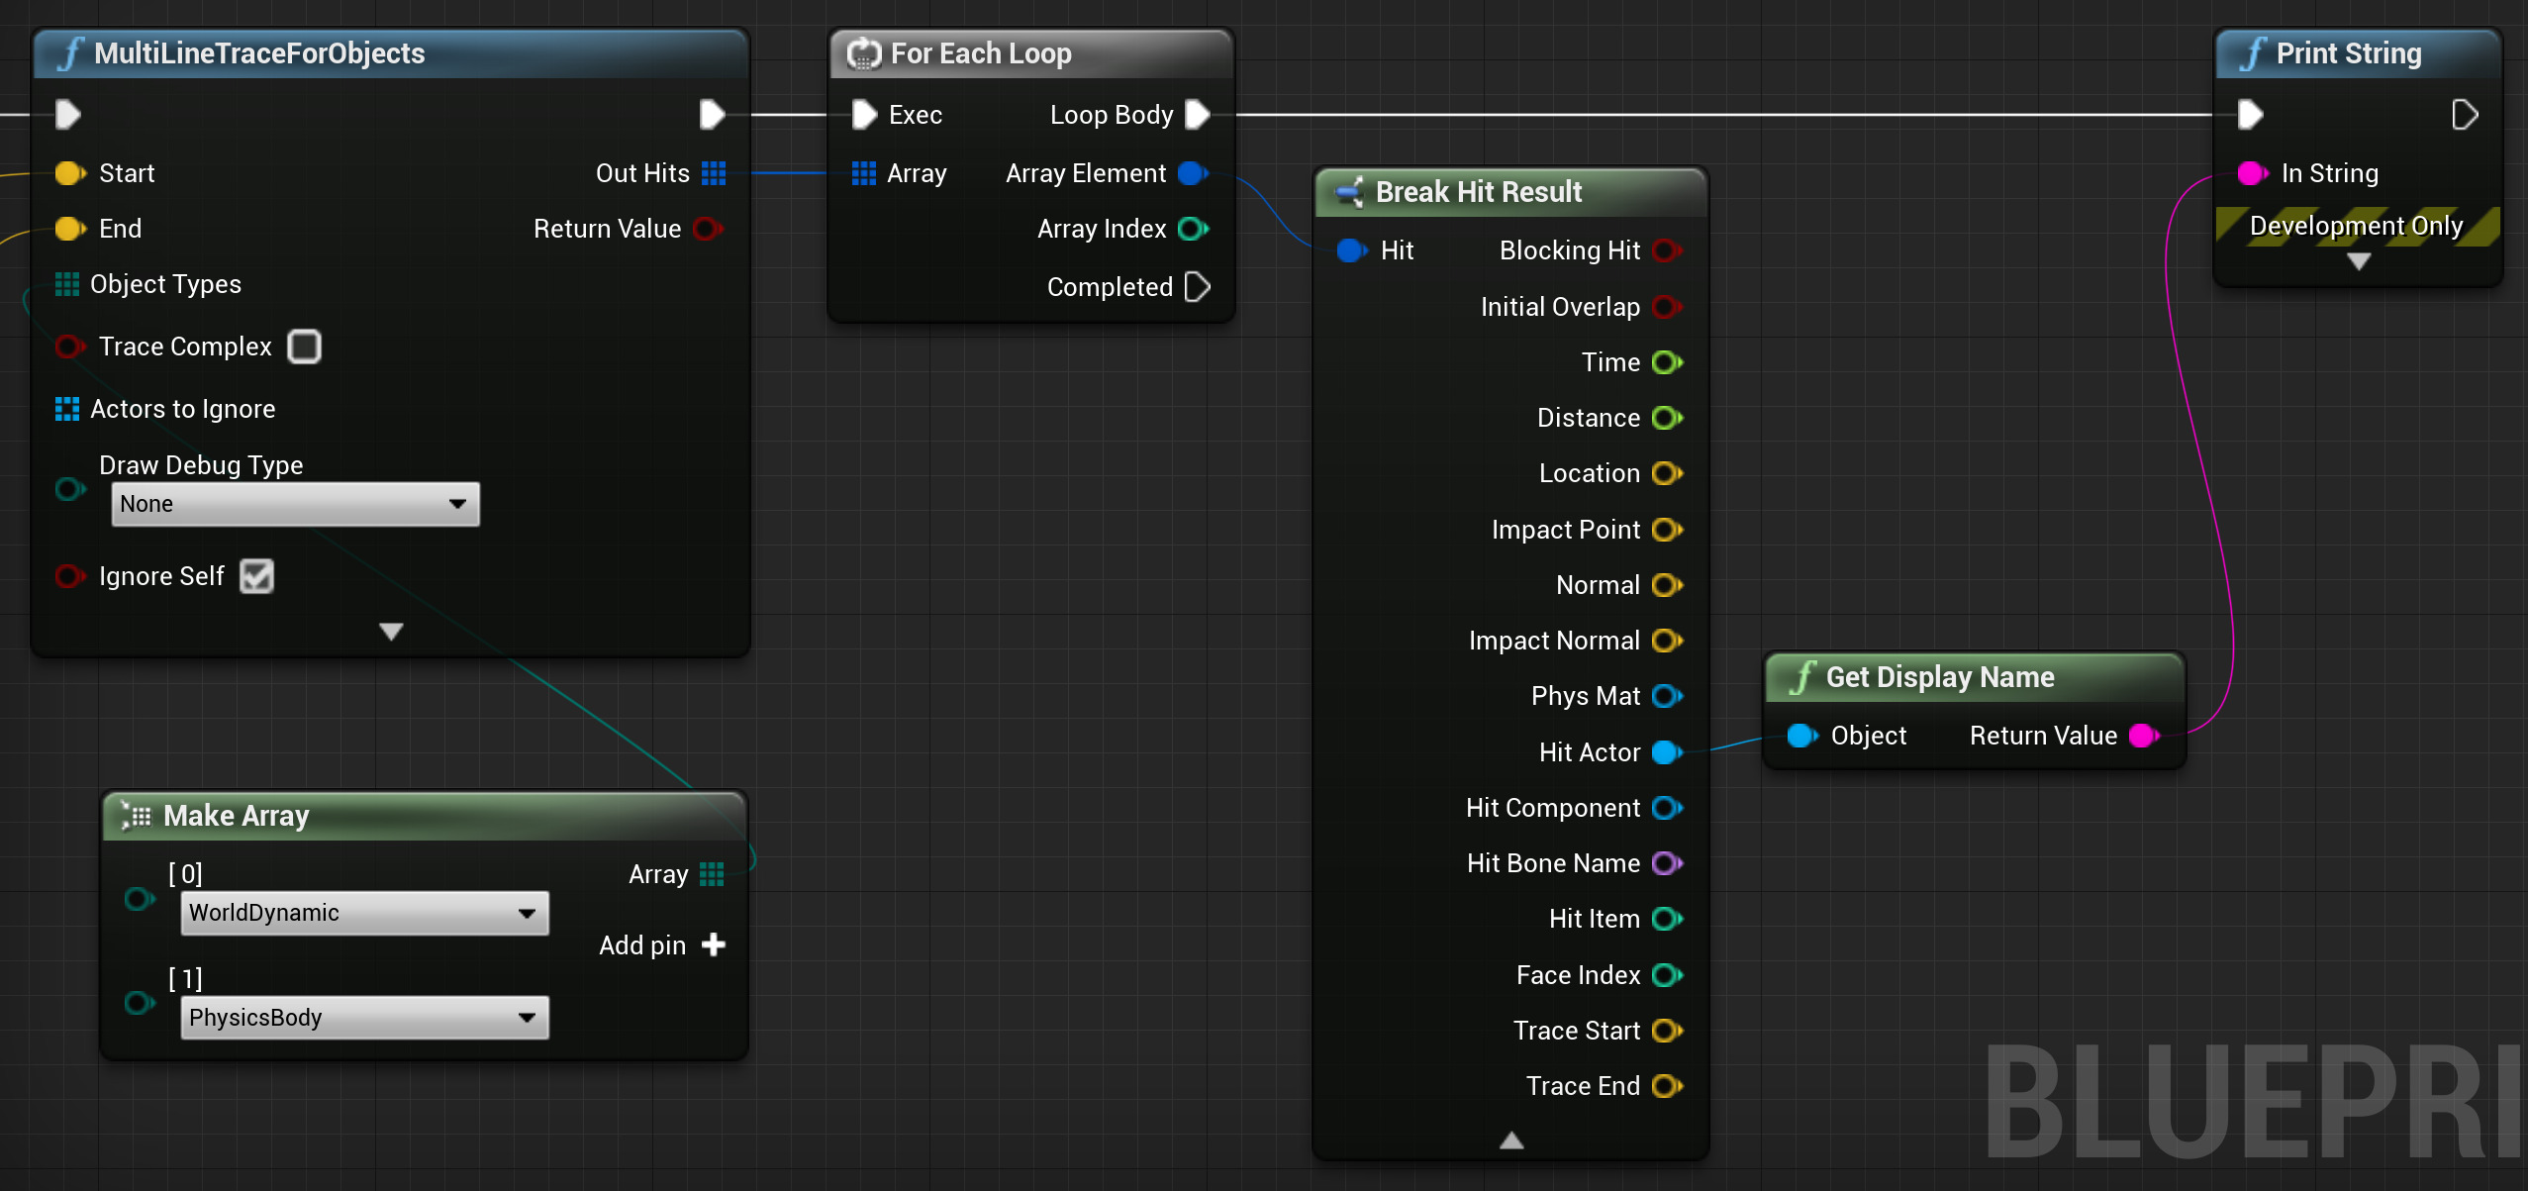Select the For Each Loop node title
The image size is (2528, 1191).
(980, 53)
